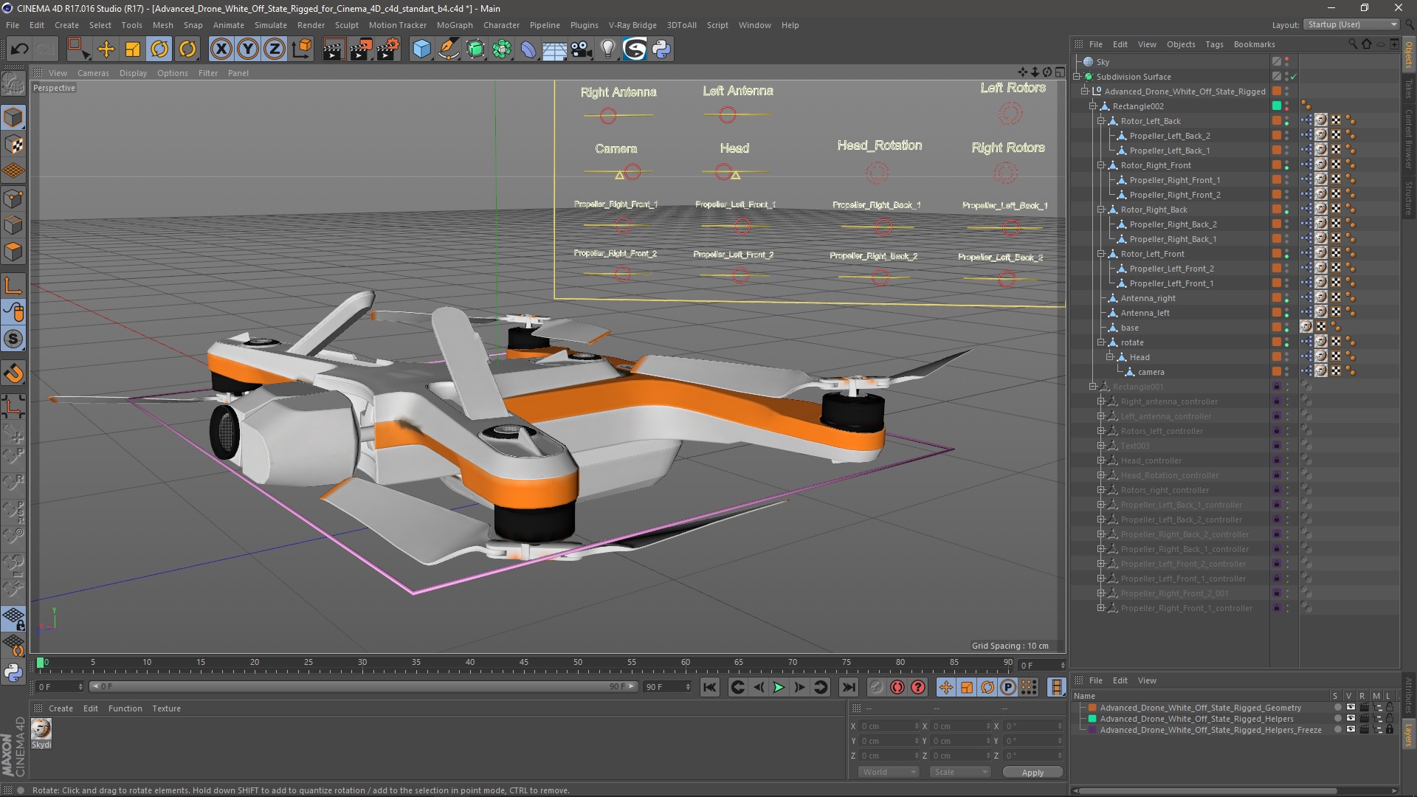Image resolution: width=1417 pixels, height=797 pixels.
Task: Toggle Y axis lock
Action: pyautogui.click(x=248, y=49)
